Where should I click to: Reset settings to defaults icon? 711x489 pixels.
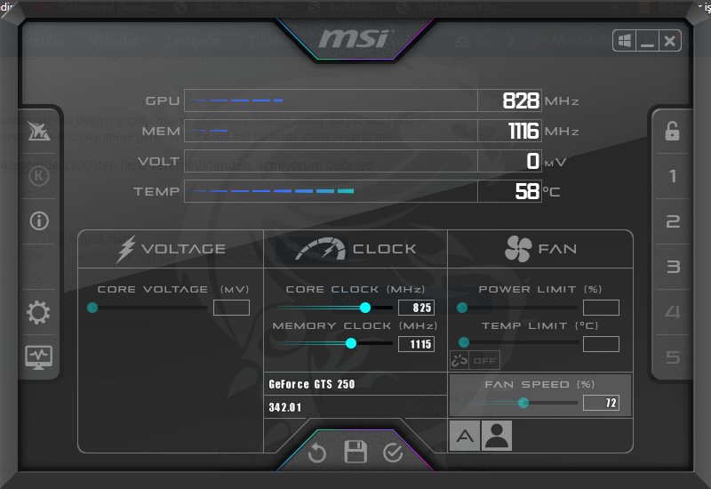317,453
